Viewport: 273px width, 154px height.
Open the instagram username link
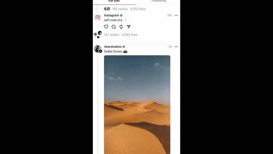(111, 15)
